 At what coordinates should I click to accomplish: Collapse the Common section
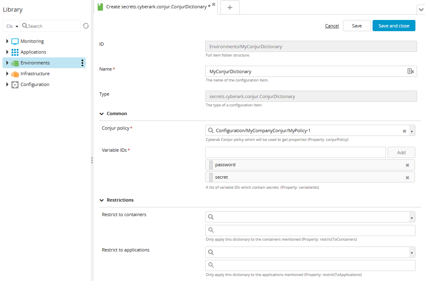click(102, 113)
